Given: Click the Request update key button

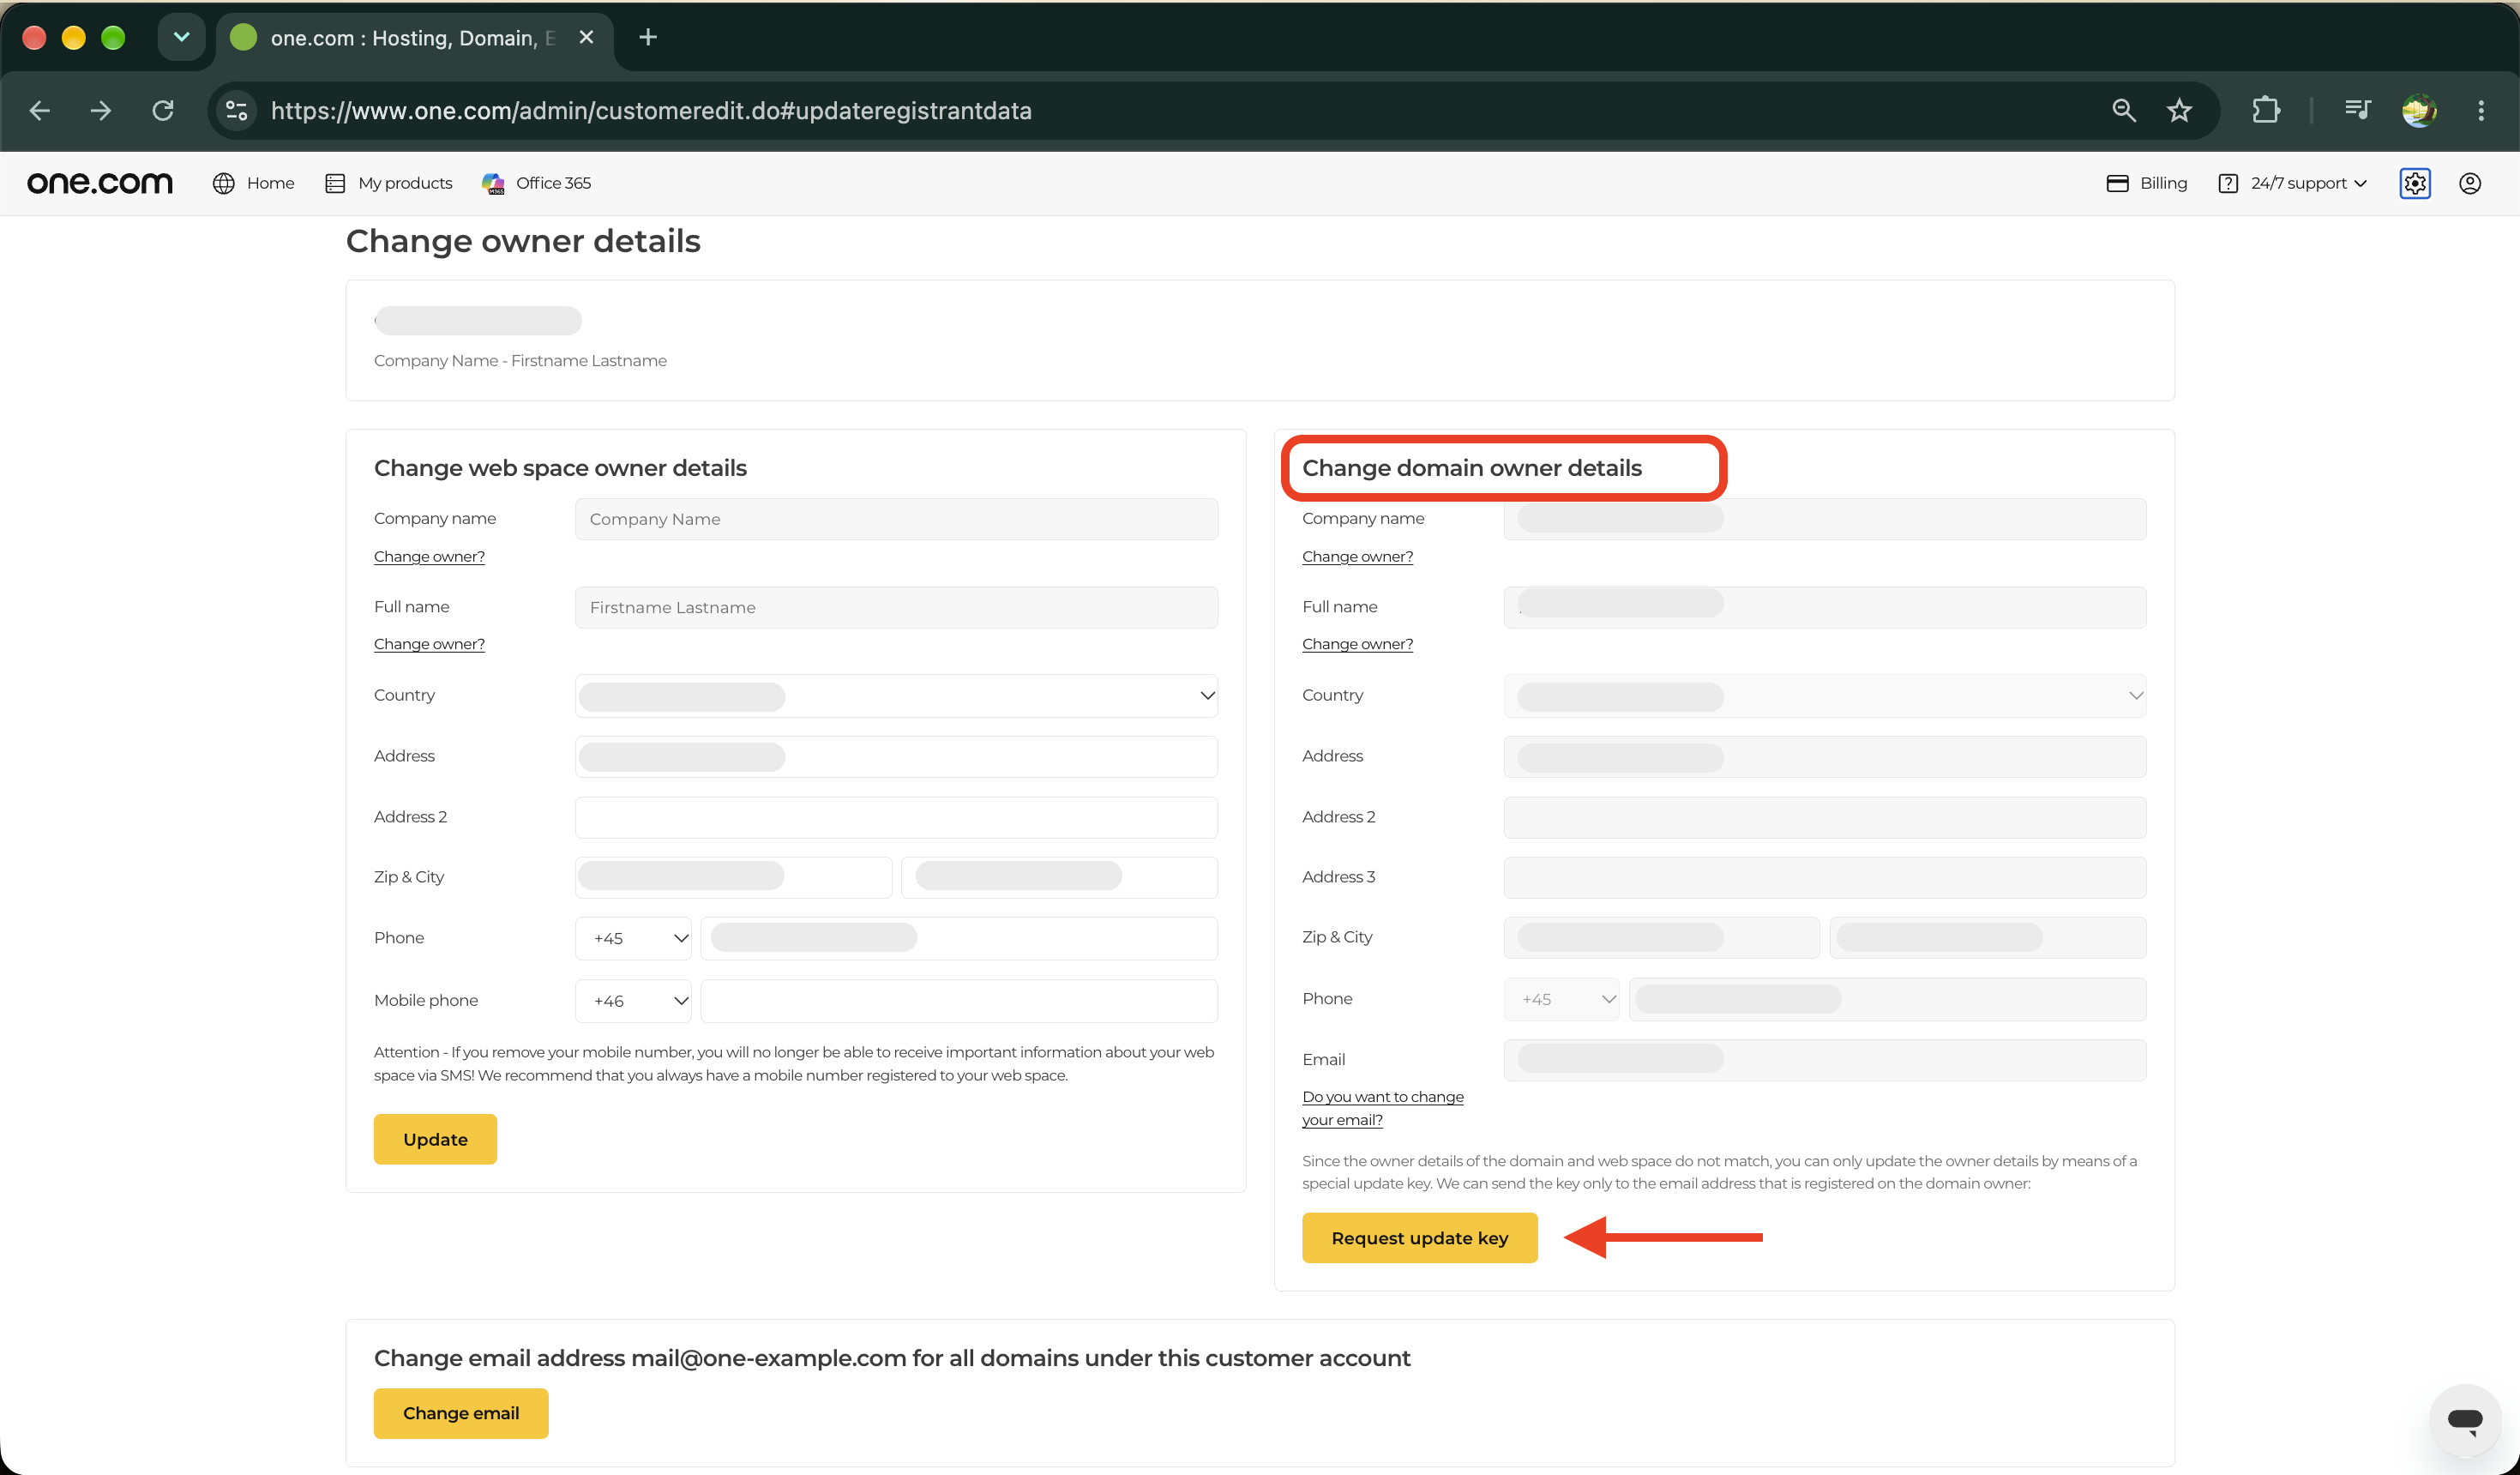Looking at the screenshot, I should pos(1419,1238).
